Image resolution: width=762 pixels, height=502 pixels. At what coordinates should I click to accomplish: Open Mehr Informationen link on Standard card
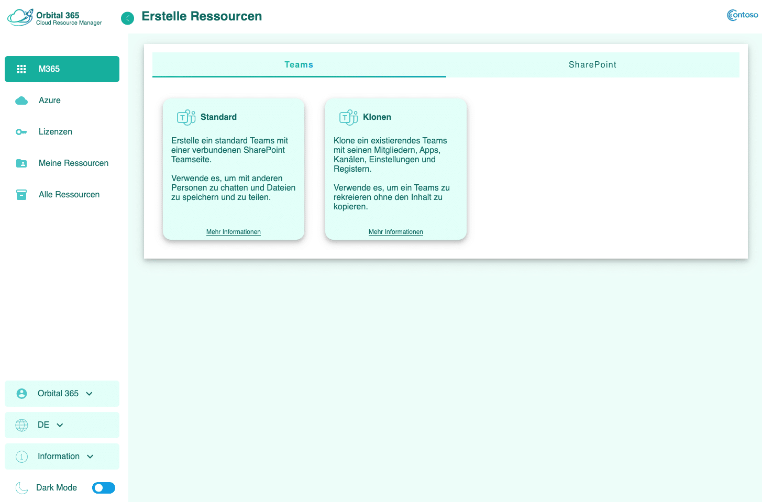coord(234,232)
